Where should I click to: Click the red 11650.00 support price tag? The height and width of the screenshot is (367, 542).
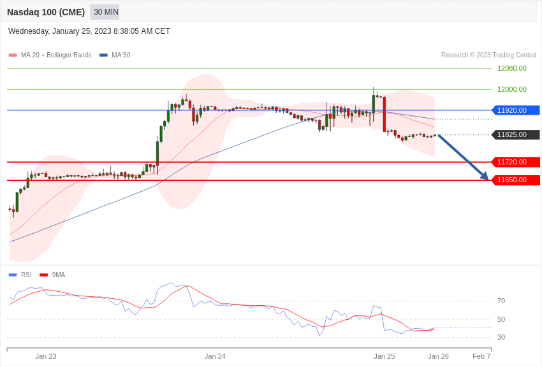[x=516, y=180]
